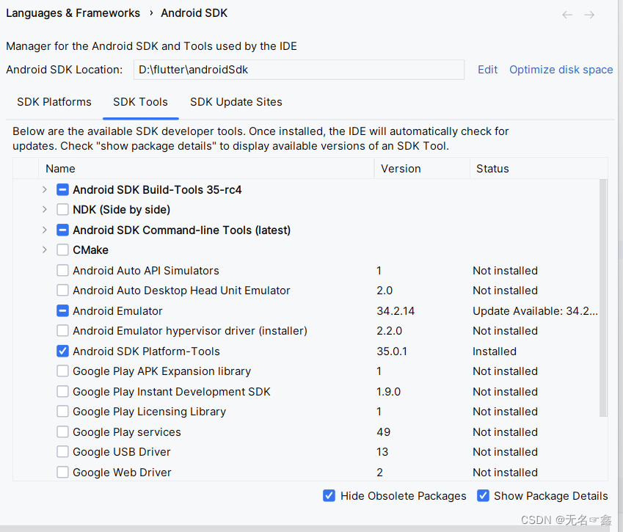Viewport: 623px width, 532px height.
Task: Expand Android SDK Build-Tools 35-rc4 row
Action: point(45,190)
